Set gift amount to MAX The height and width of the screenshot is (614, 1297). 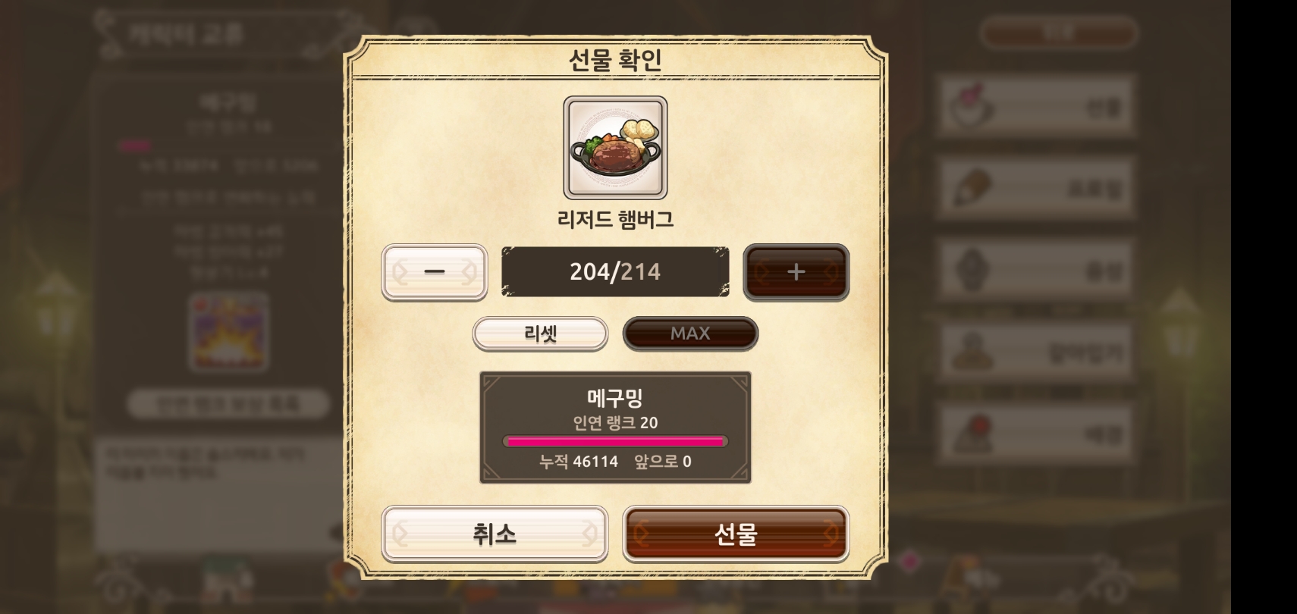pyautogui.click(x=690, y=334)
